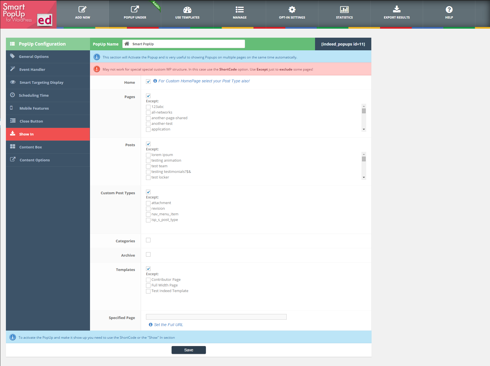Check the 'all-networks' page exception

pyautogui.click(x=148, y=113)
